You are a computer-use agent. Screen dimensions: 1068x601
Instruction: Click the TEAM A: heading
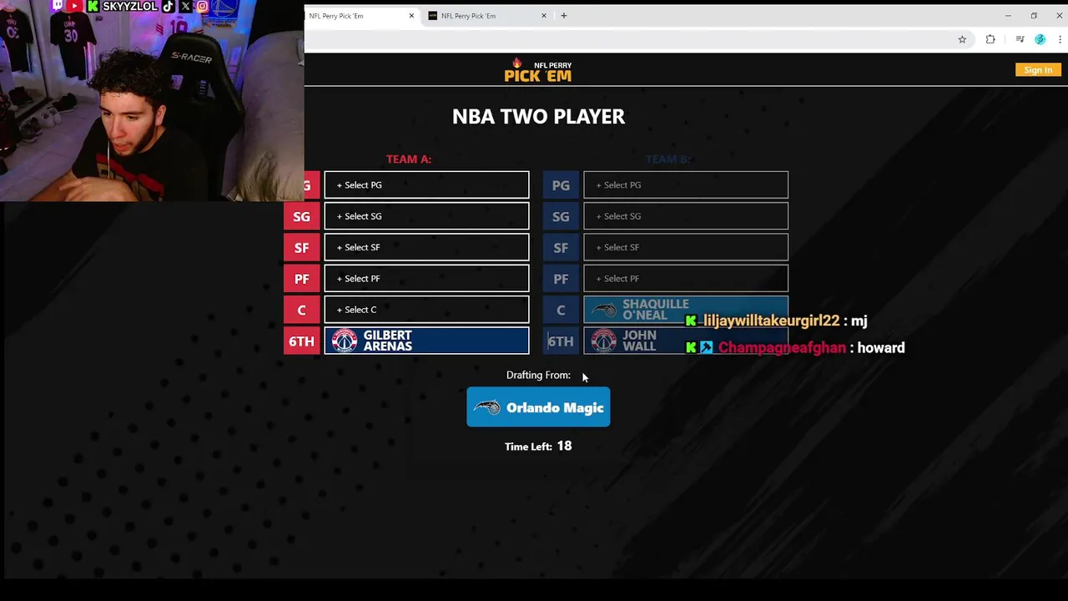click(x=409, y=159)
